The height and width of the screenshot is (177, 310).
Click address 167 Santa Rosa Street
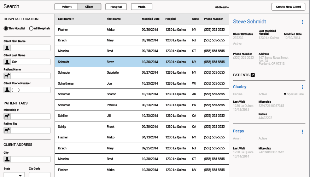pos(274,58)
